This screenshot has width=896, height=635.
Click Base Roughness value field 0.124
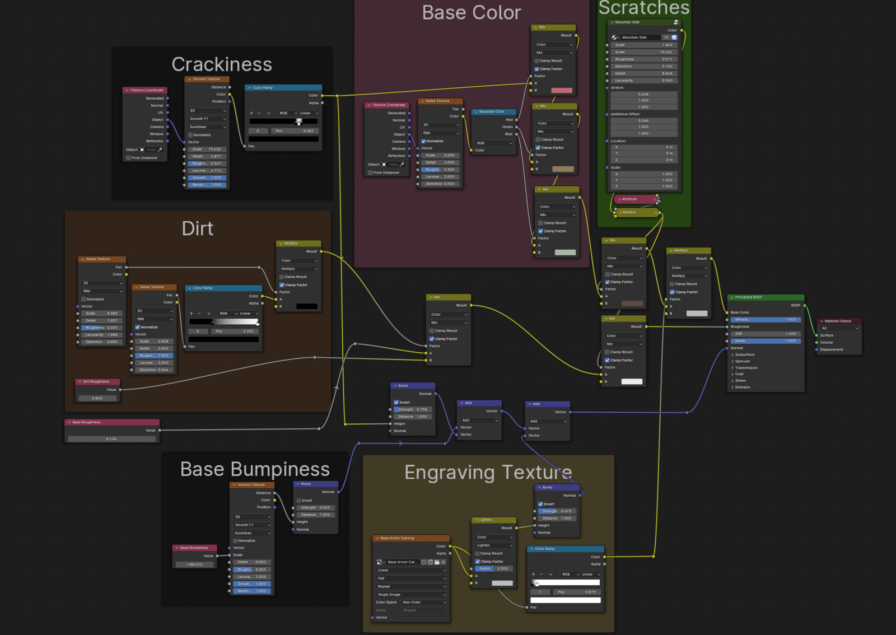pos(111,439)
